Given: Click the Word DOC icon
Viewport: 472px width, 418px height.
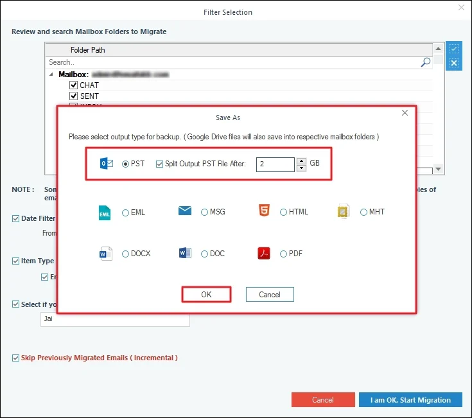Looking at the screenshot, I should coord(185,254).
